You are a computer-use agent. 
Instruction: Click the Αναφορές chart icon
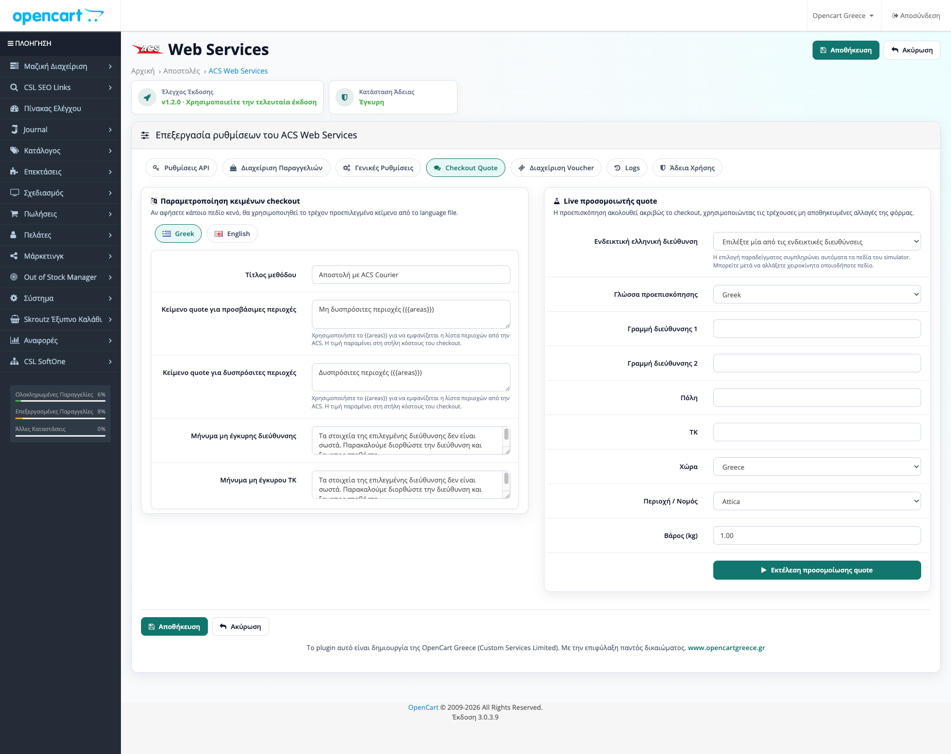(x=15, y=340)
